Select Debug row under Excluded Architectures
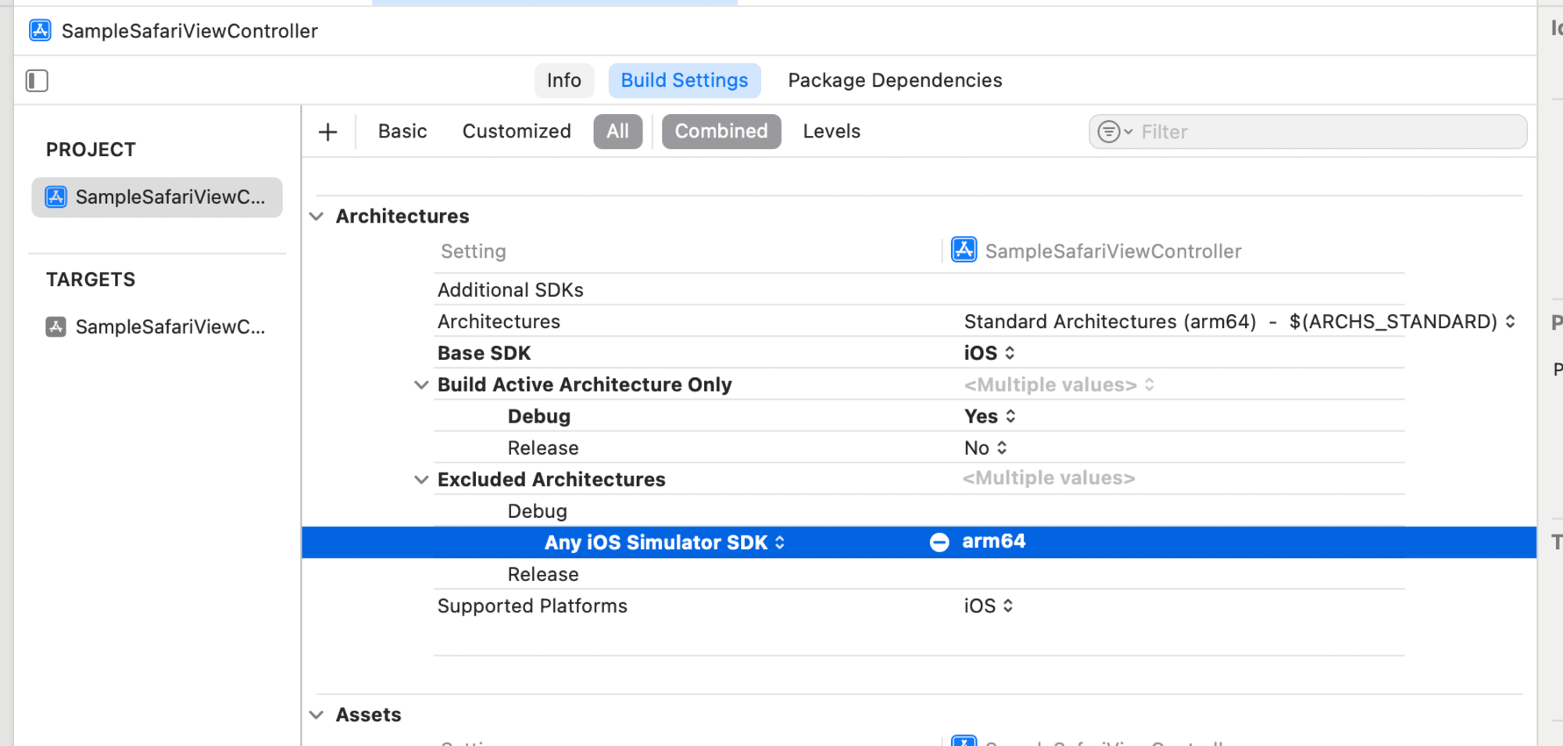Viewport: 1563px width, 746px height. (919, 511)
